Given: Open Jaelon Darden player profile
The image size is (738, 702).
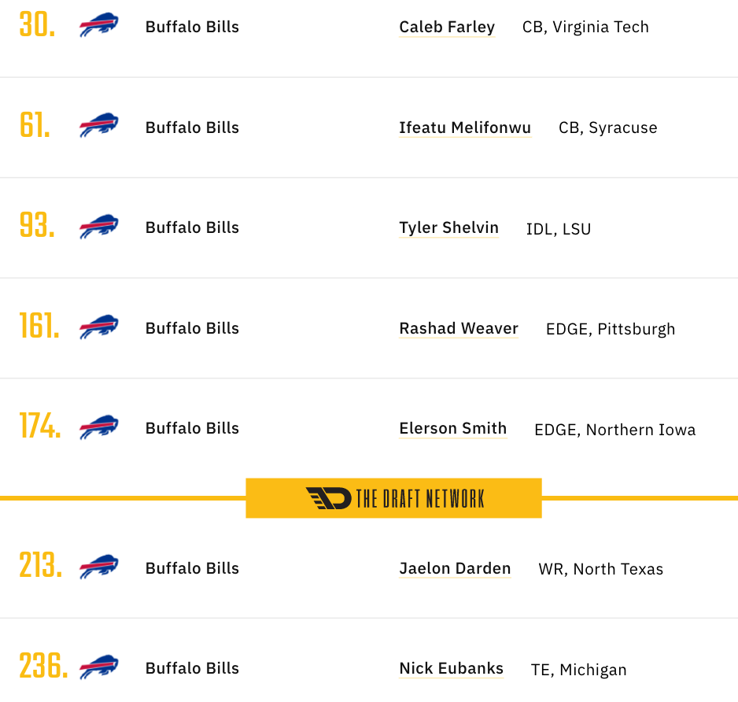Looking at the screenshot, I should point(455,568).
